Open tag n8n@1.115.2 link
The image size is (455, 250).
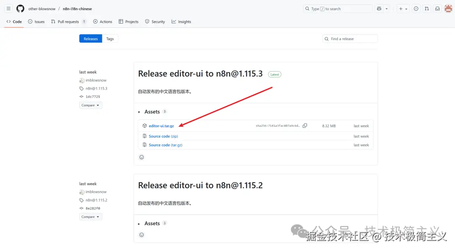coord(96,200)
